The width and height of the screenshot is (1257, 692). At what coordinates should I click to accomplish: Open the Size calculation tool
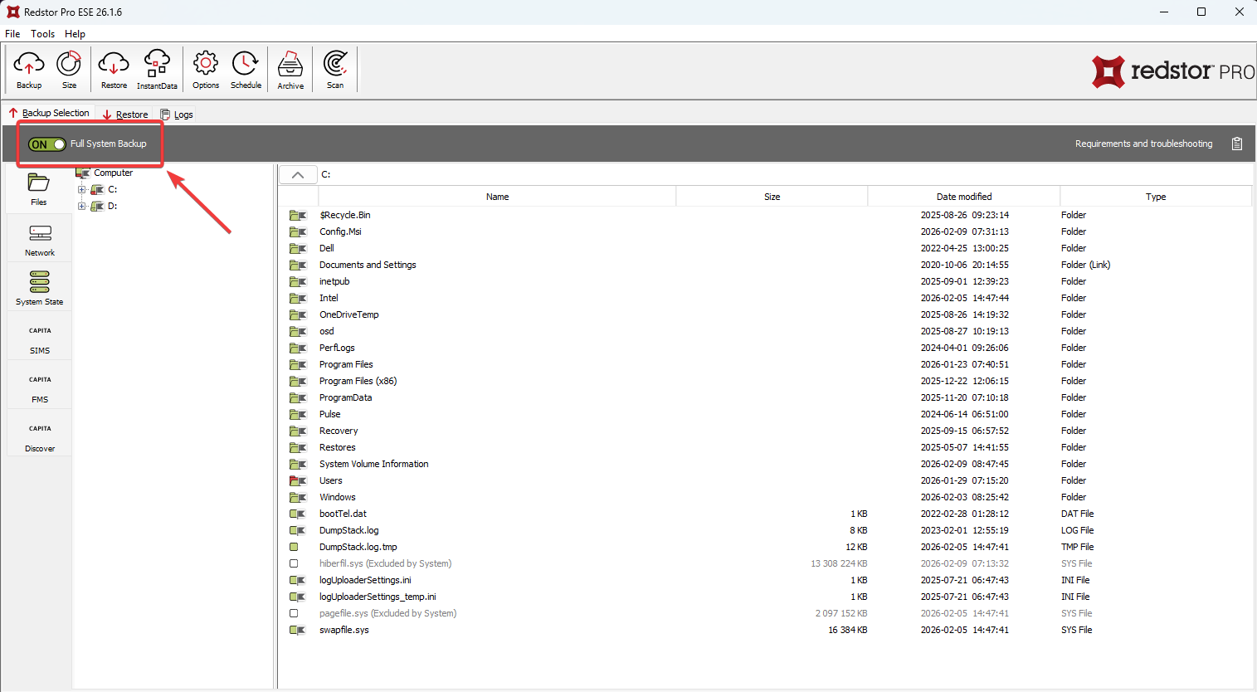(x=69, y=70)
